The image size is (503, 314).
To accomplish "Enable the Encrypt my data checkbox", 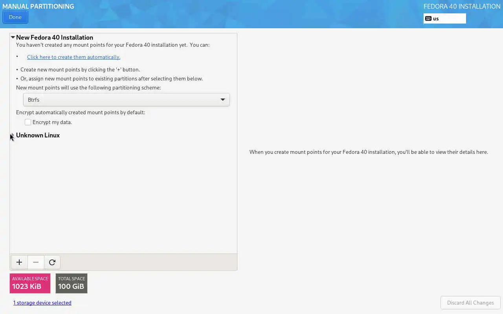I will tap(28, 122).
